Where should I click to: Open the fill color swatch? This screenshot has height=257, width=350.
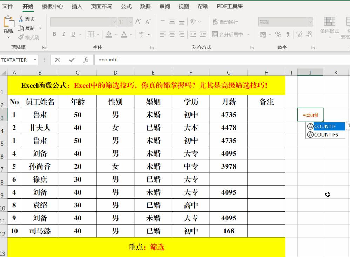(x=108, y=34)
